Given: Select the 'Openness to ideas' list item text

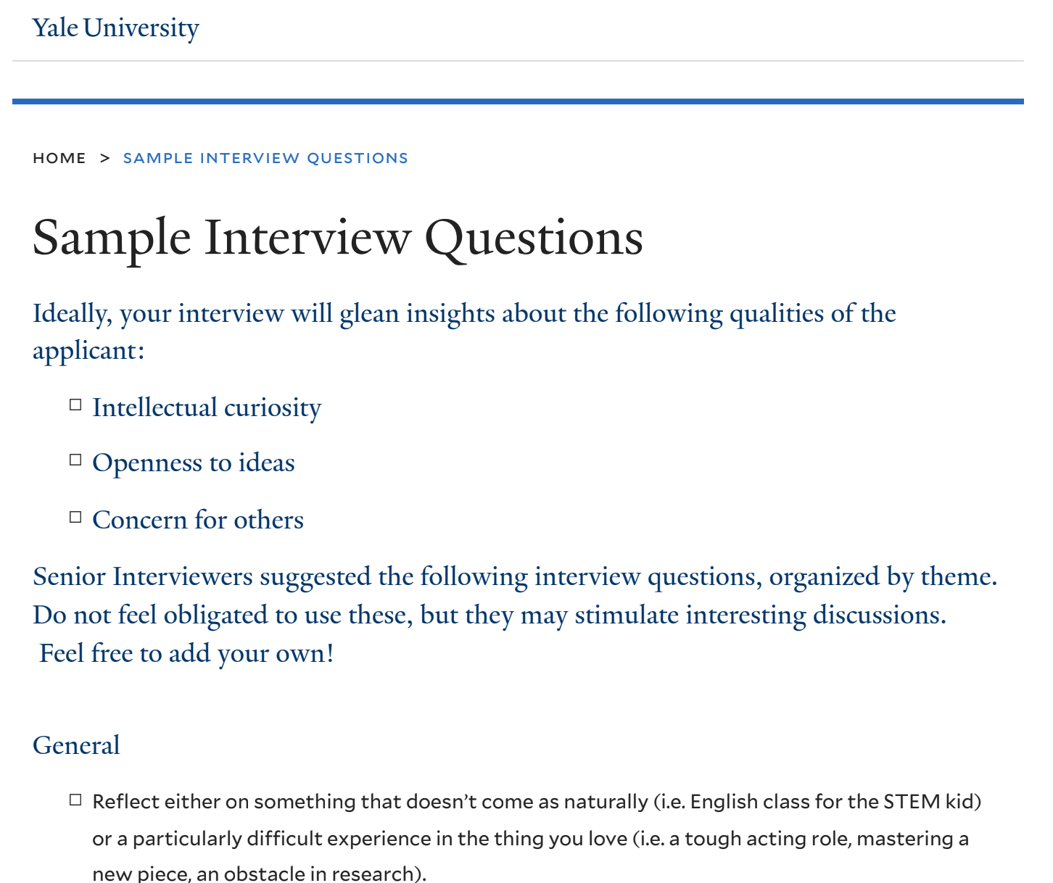Looking at the screenshot, I should (194, 463).
